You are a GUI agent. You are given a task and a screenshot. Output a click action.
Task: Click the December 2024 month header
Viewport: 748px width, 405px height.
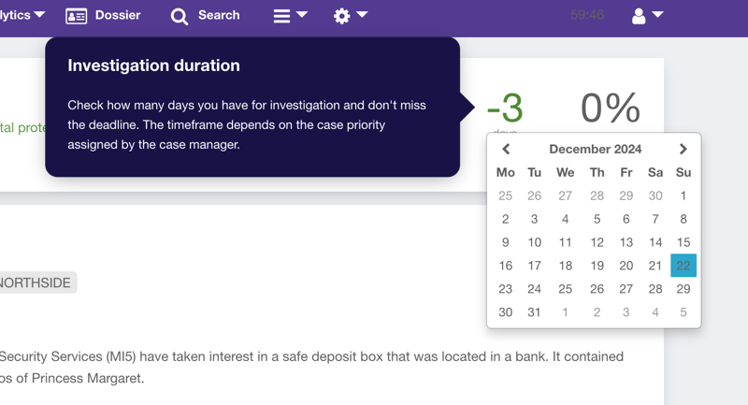[595, 149]
